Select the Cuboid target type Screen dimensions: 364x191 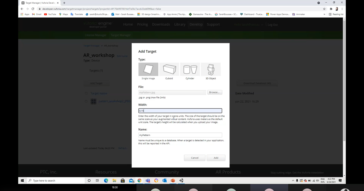tap(169, 69)
